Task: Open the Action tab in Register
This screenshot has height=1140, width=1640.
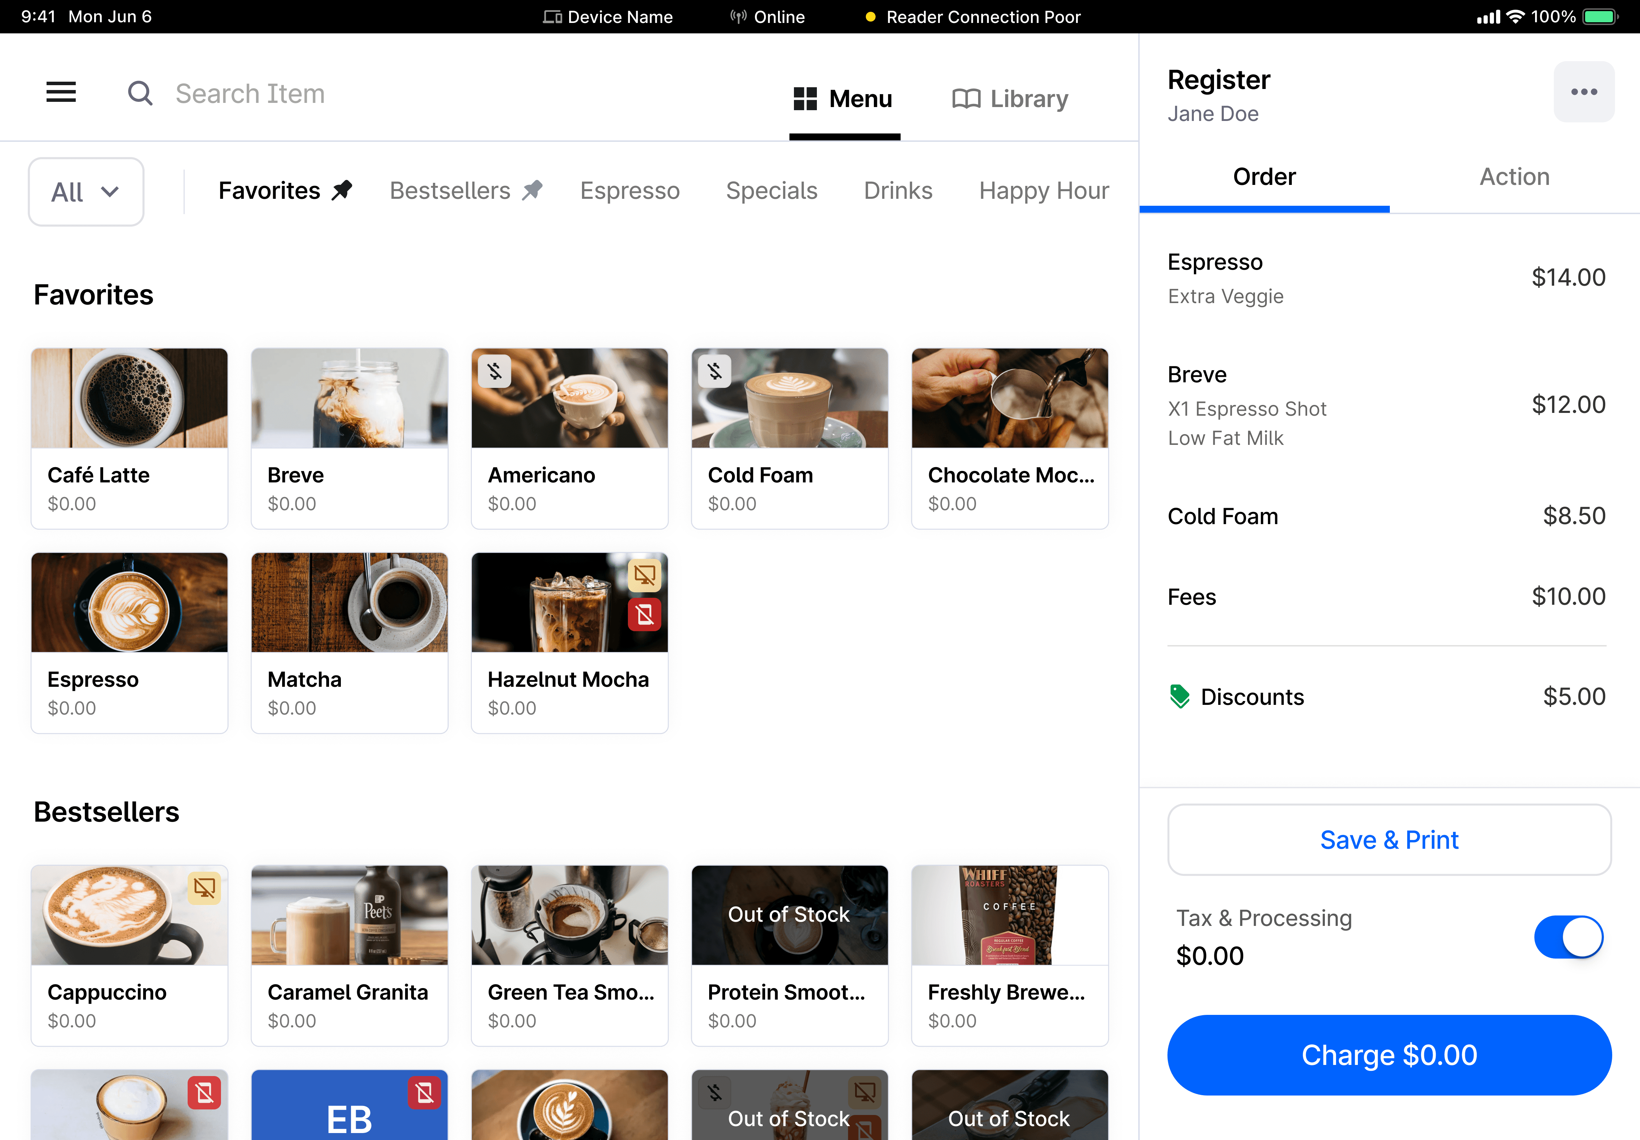Action: [1514, 177]
